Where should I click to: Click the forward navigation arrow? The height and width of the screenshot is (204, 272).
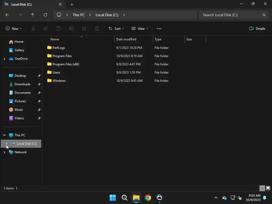tap(20, 15)
